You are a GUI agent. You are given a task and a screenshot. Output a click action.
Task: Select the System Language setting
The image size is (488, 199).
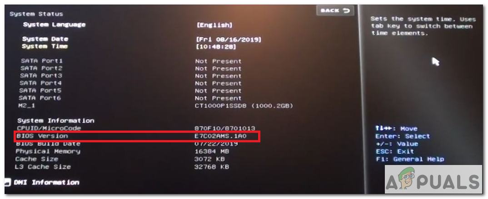point(54,24)
